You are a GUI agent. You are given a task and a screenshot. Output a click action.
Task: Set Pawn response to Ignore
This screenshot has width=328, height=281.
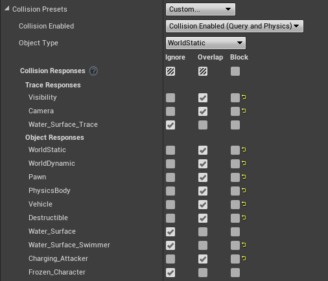(170, 177)
